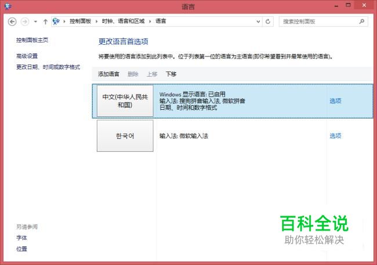Click the text 日期、时间和数字格式 in Chinese row
The width and height of the screenshot is (377, 265).
click(x=188, y=108)
